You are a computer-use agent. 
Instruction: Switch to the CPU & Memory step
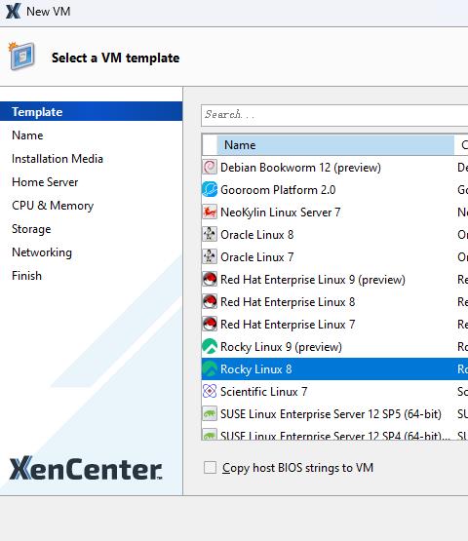coord(53,206)
